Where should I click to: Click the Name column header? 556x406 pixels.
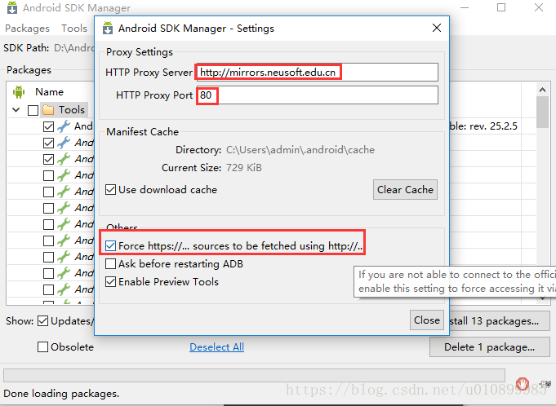tap(49, 92)
